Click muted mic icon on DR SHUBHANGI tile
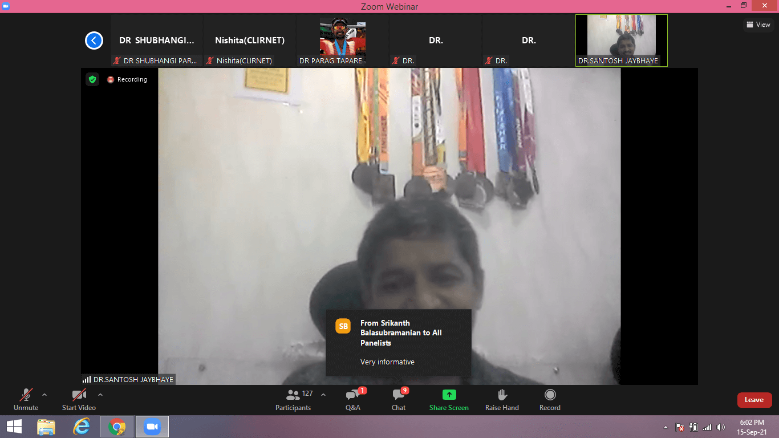The image size is (779, 438). 117,60
